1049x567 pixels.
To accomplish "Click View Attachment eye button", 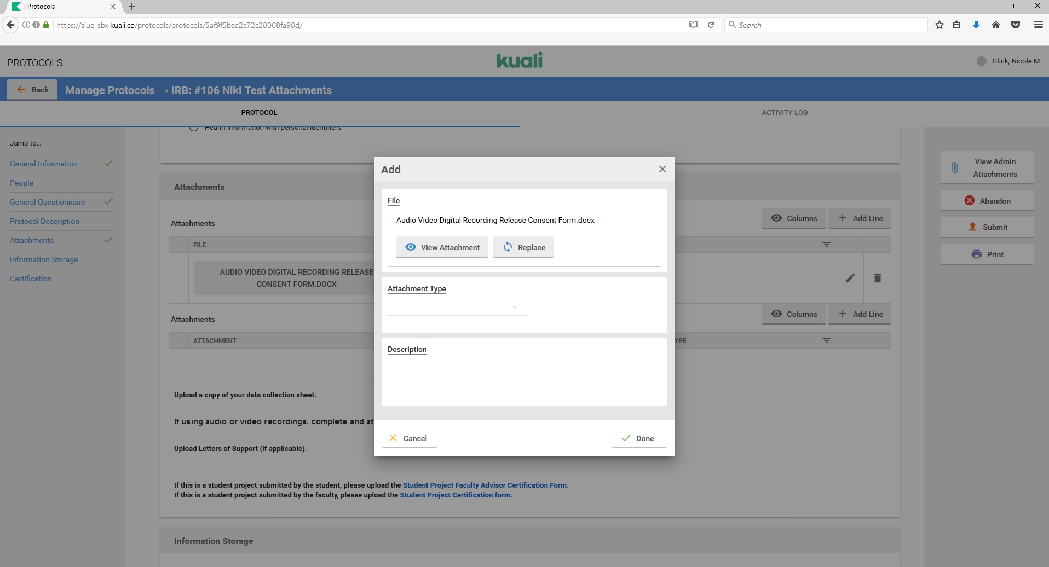I will click(442, 247).
